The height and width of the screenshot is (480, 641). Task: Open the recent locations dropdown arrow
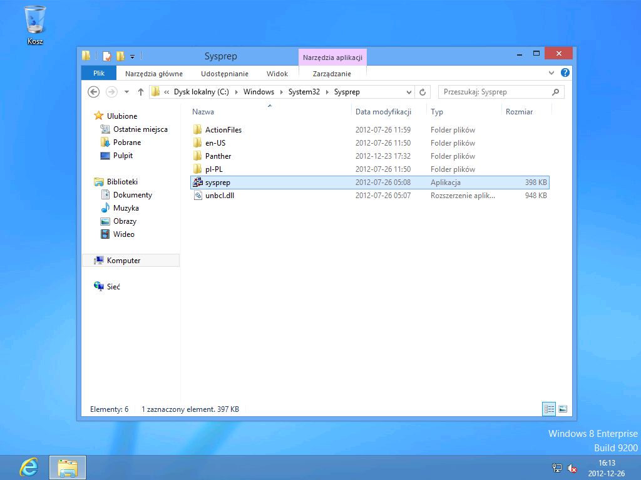(x=126, y=92)
